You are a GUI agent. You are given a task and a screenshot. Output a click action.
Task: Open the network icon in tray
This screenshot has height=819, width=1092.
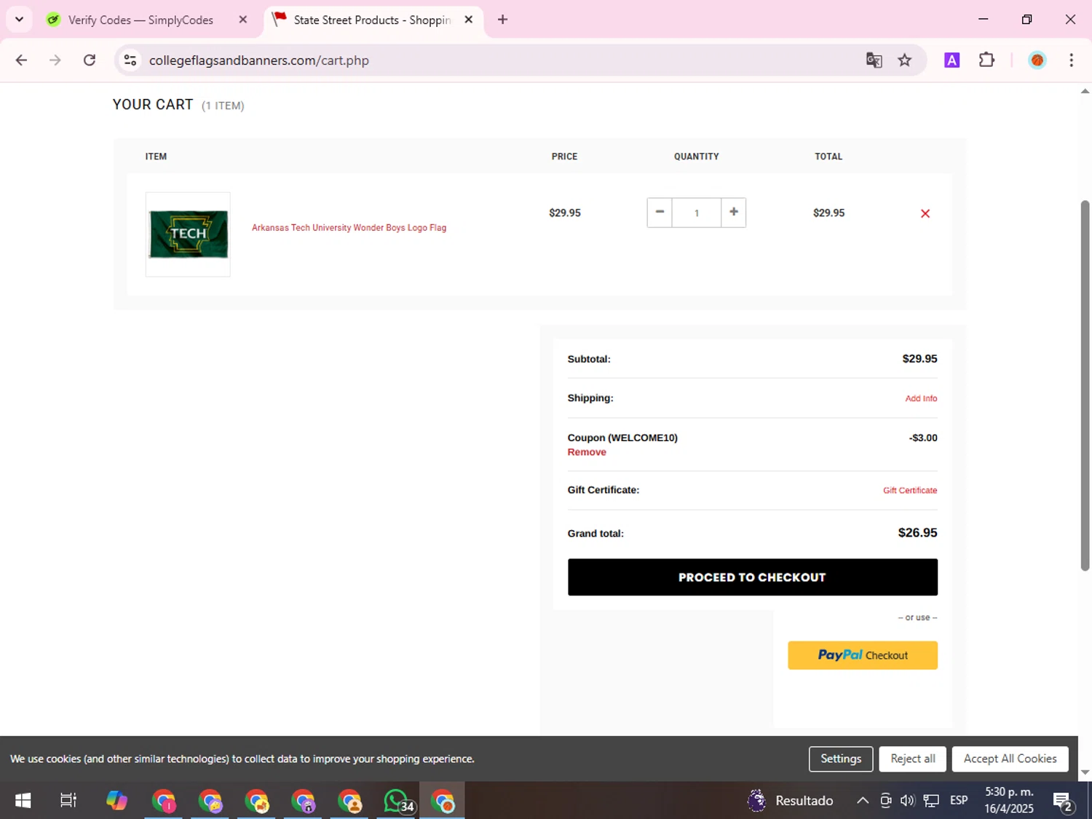pos(931,801)
